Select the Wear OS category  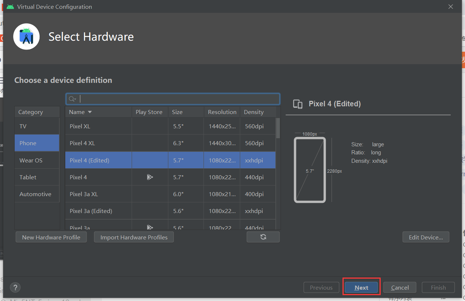coord(37,160)
